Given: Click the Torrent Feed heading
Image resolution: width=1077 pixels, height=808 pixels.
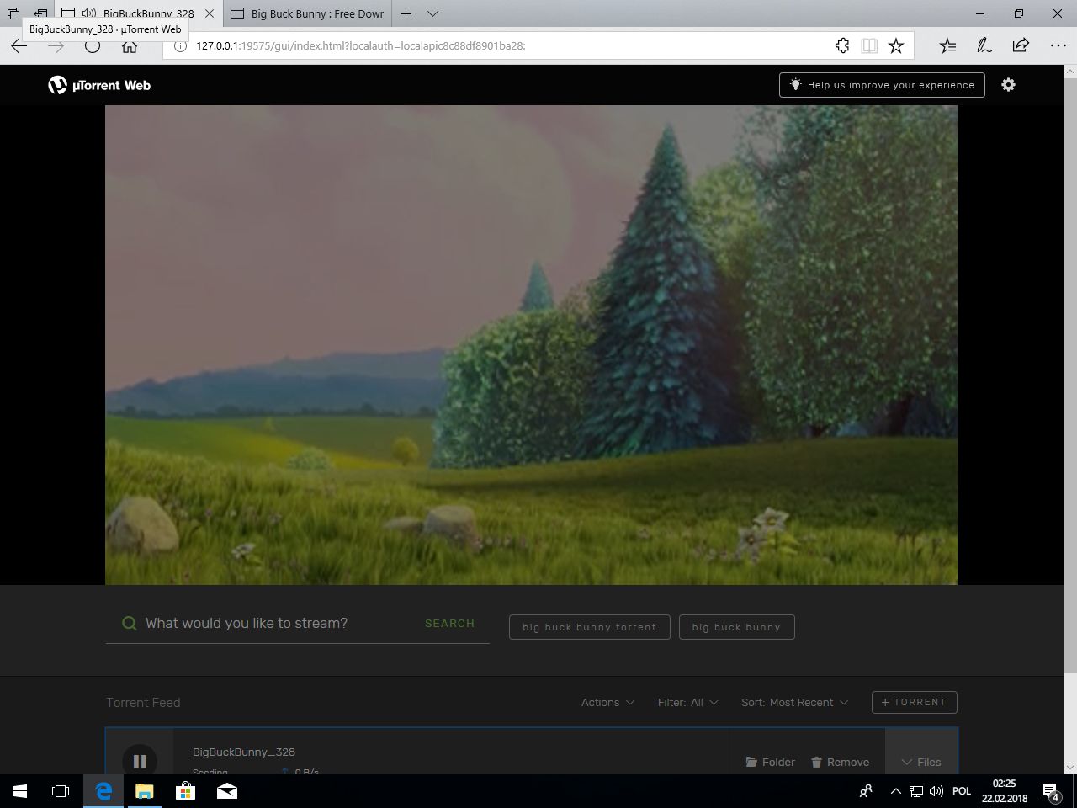Looking at the screenshot, I should point(143,702).
